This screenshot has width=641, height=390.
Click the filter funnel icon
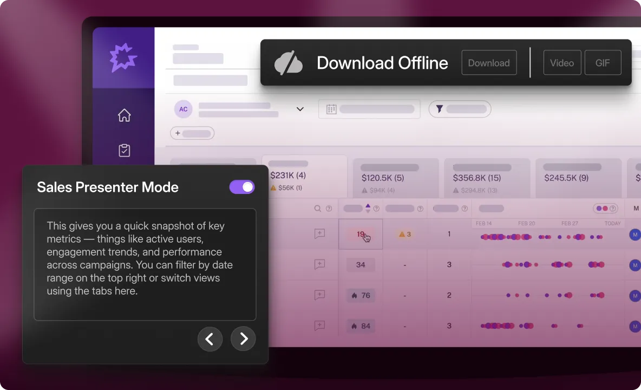440,109
